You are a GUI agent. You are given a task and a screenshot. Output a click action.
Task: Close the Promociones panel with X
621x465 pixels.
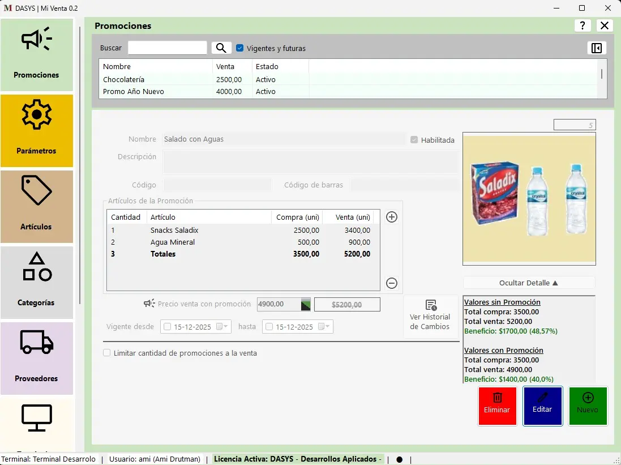(x=605, y=25)
